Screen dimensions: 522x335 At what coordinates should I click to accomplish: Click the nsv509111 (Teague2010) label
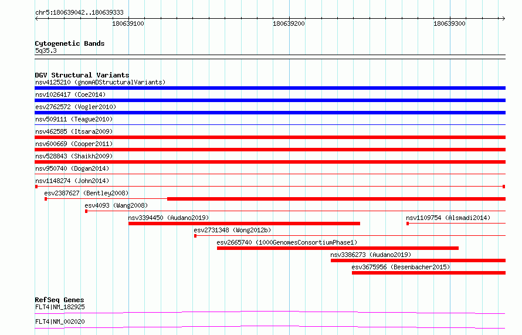tap(74, 119)
